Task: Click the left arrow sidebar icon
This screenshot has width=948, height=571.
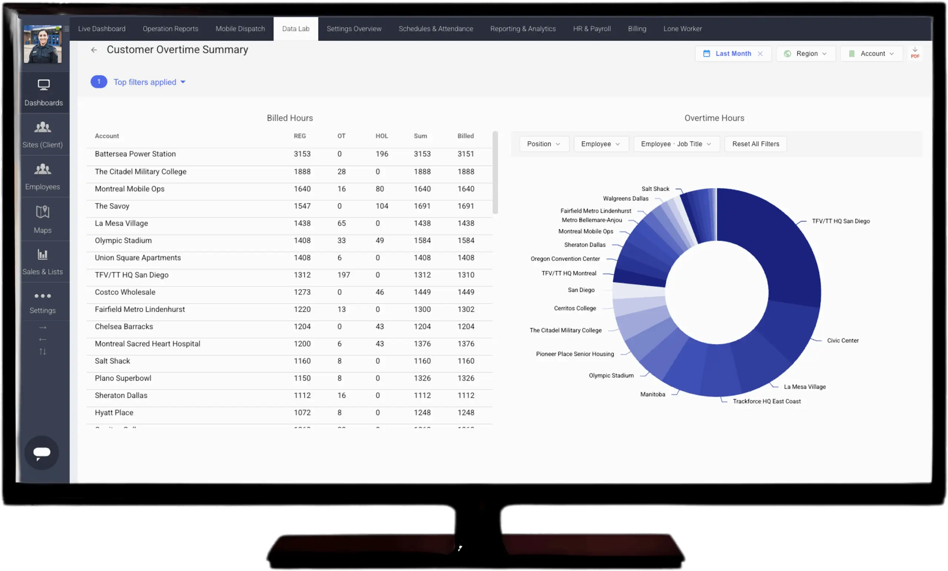Action: tap(43, 339)
